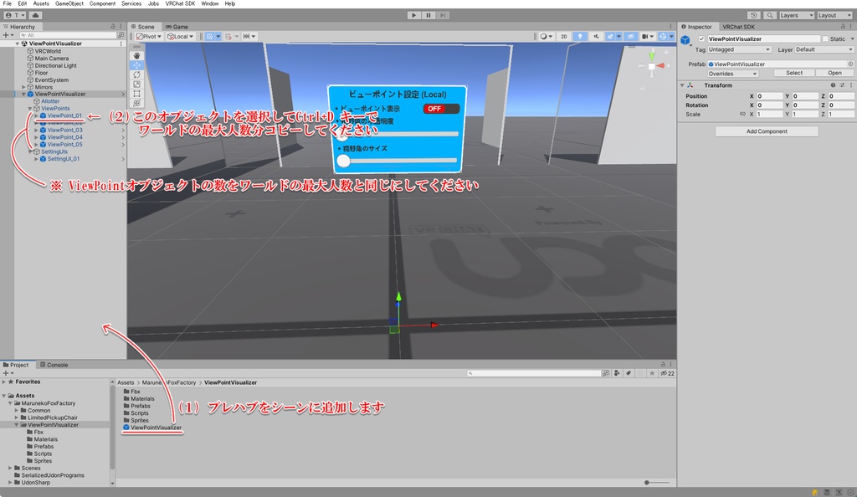Screen dimensions: 857x497
Task: Switch to the VRChat SDK inspector tab
Action: point(738,26)
